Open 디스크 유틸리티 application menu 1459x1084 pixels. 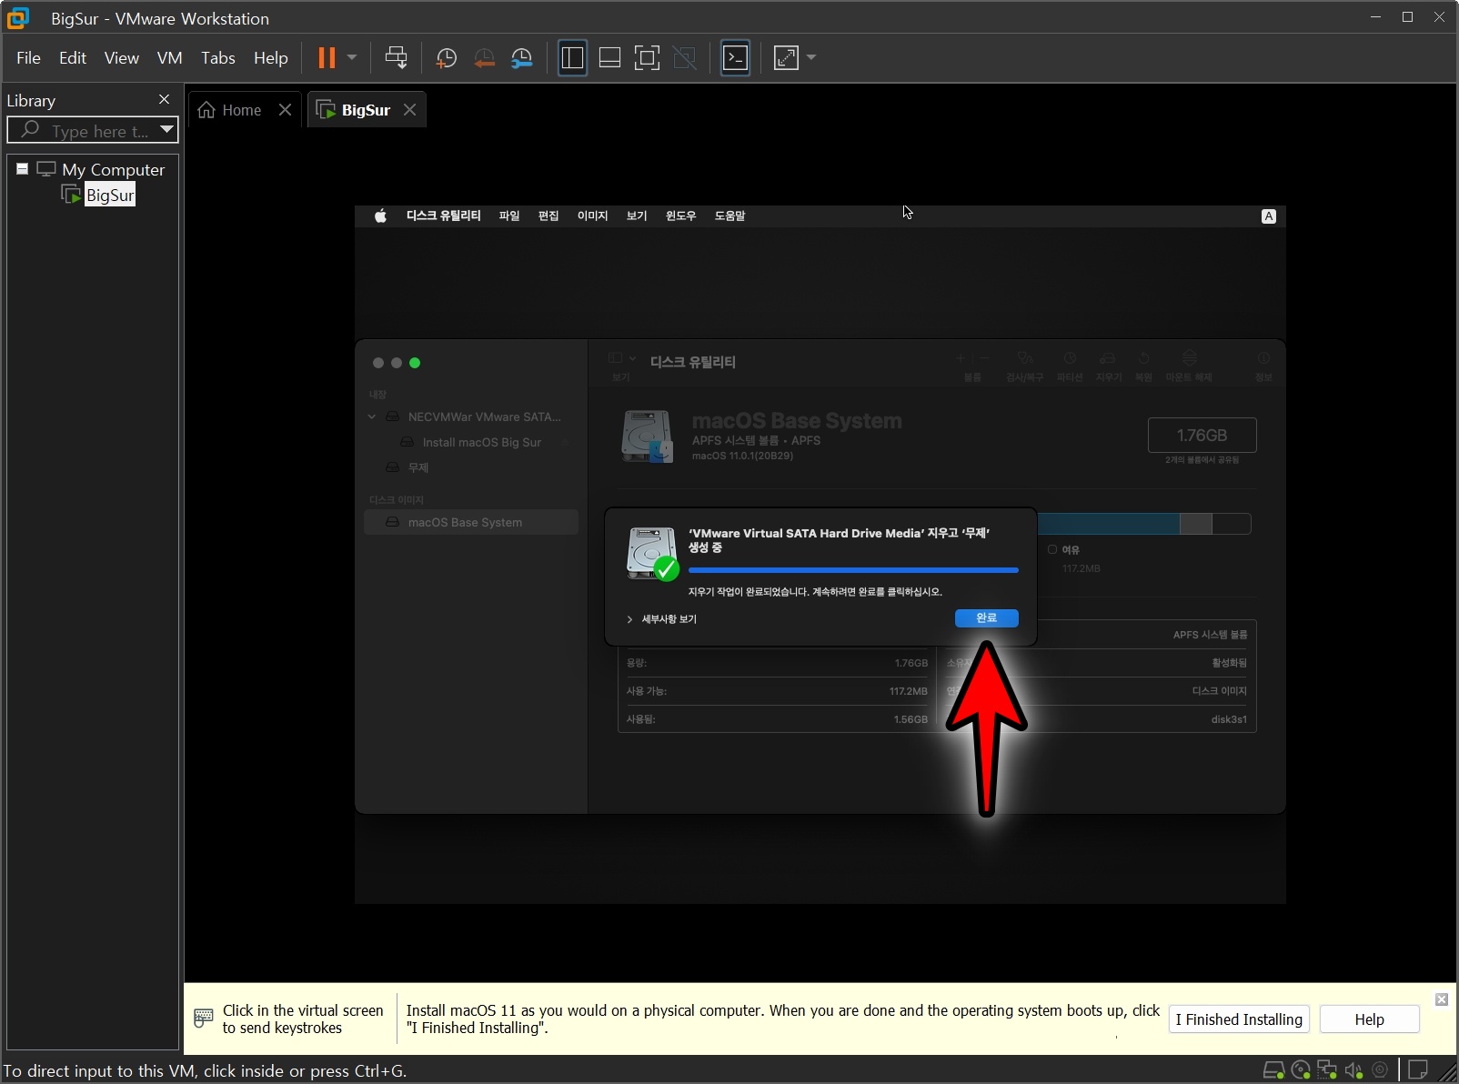pyautogui.click(x=443, y=216)
